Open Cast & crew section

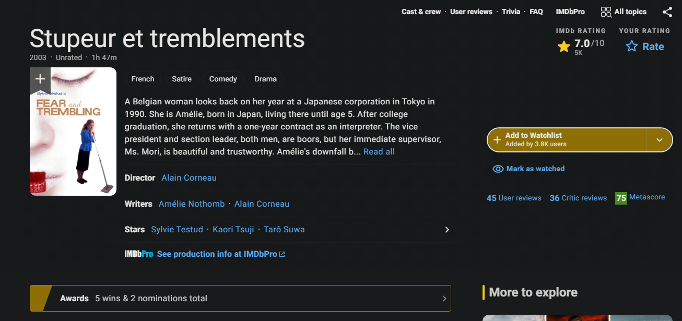coord(421,11)
